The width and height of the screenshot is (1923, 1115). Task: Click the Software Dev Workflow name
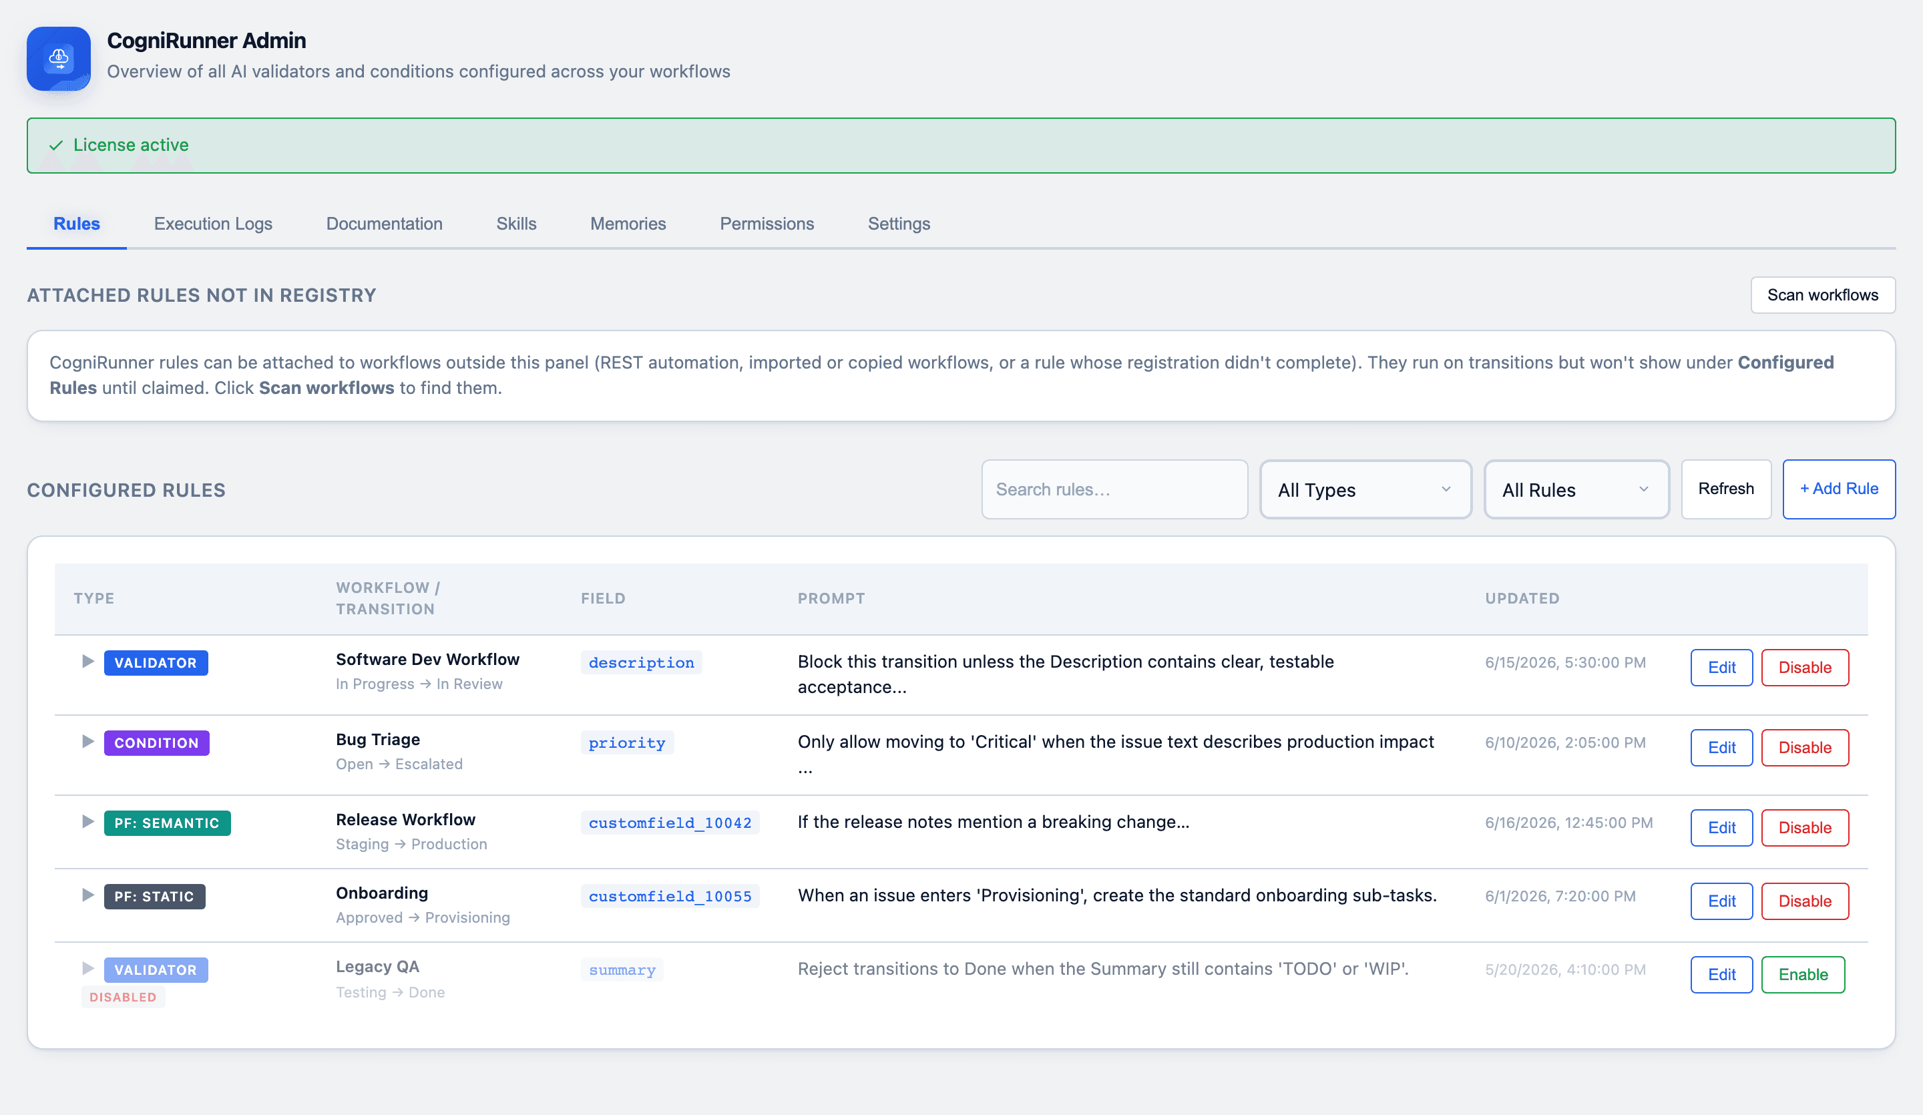[427, 660]
